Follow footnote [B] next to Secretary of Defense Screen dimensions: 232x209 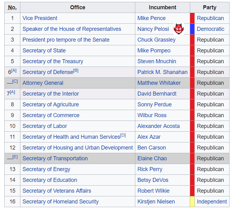point(76,71)
